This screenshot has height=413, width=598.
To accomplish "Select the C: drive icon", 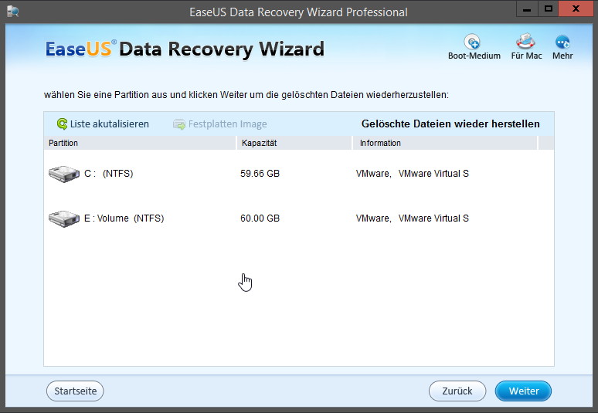I will [64, 174].
